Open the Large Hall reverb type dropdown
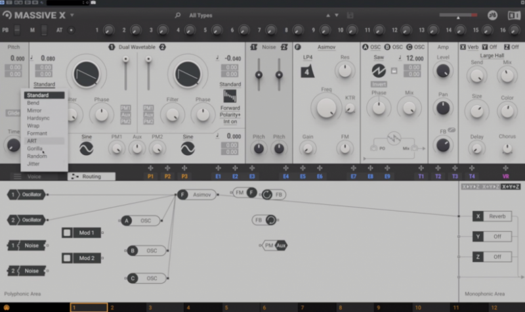 coord(492,56)
